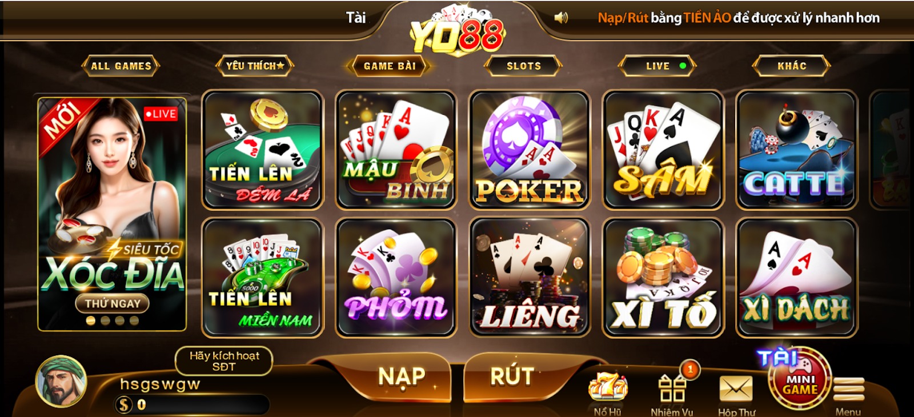Launch the Sâm card game
The width and height of the screenshot is (914, 417).
tap(663, 150)
